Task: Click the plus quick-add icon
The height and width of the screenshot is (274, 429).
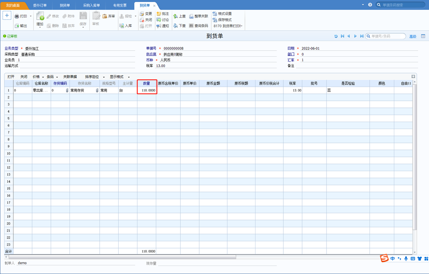Action: (x=7, y=16)
